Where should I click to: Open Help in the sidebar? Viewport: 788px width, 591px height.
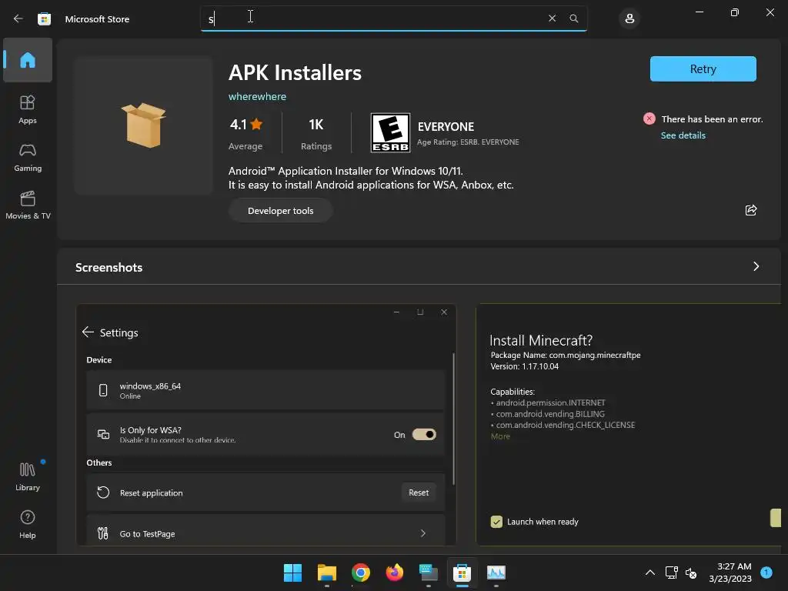pos(28,524)
